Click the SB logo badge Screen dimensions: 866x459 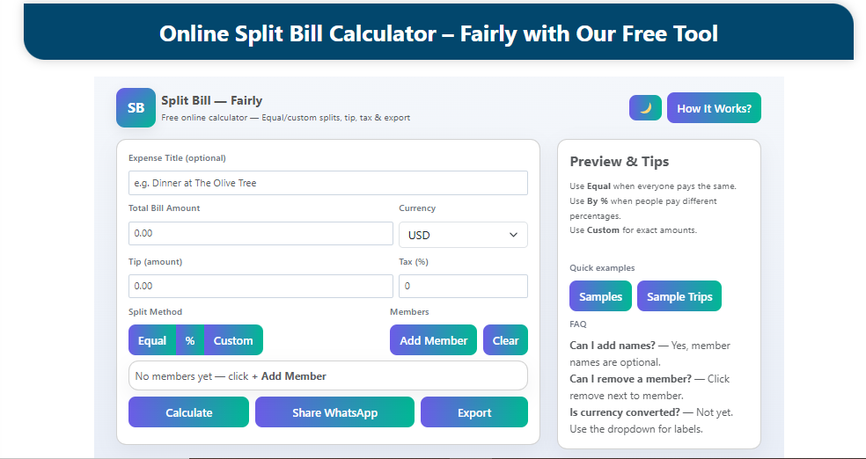[x=136, y=108]
